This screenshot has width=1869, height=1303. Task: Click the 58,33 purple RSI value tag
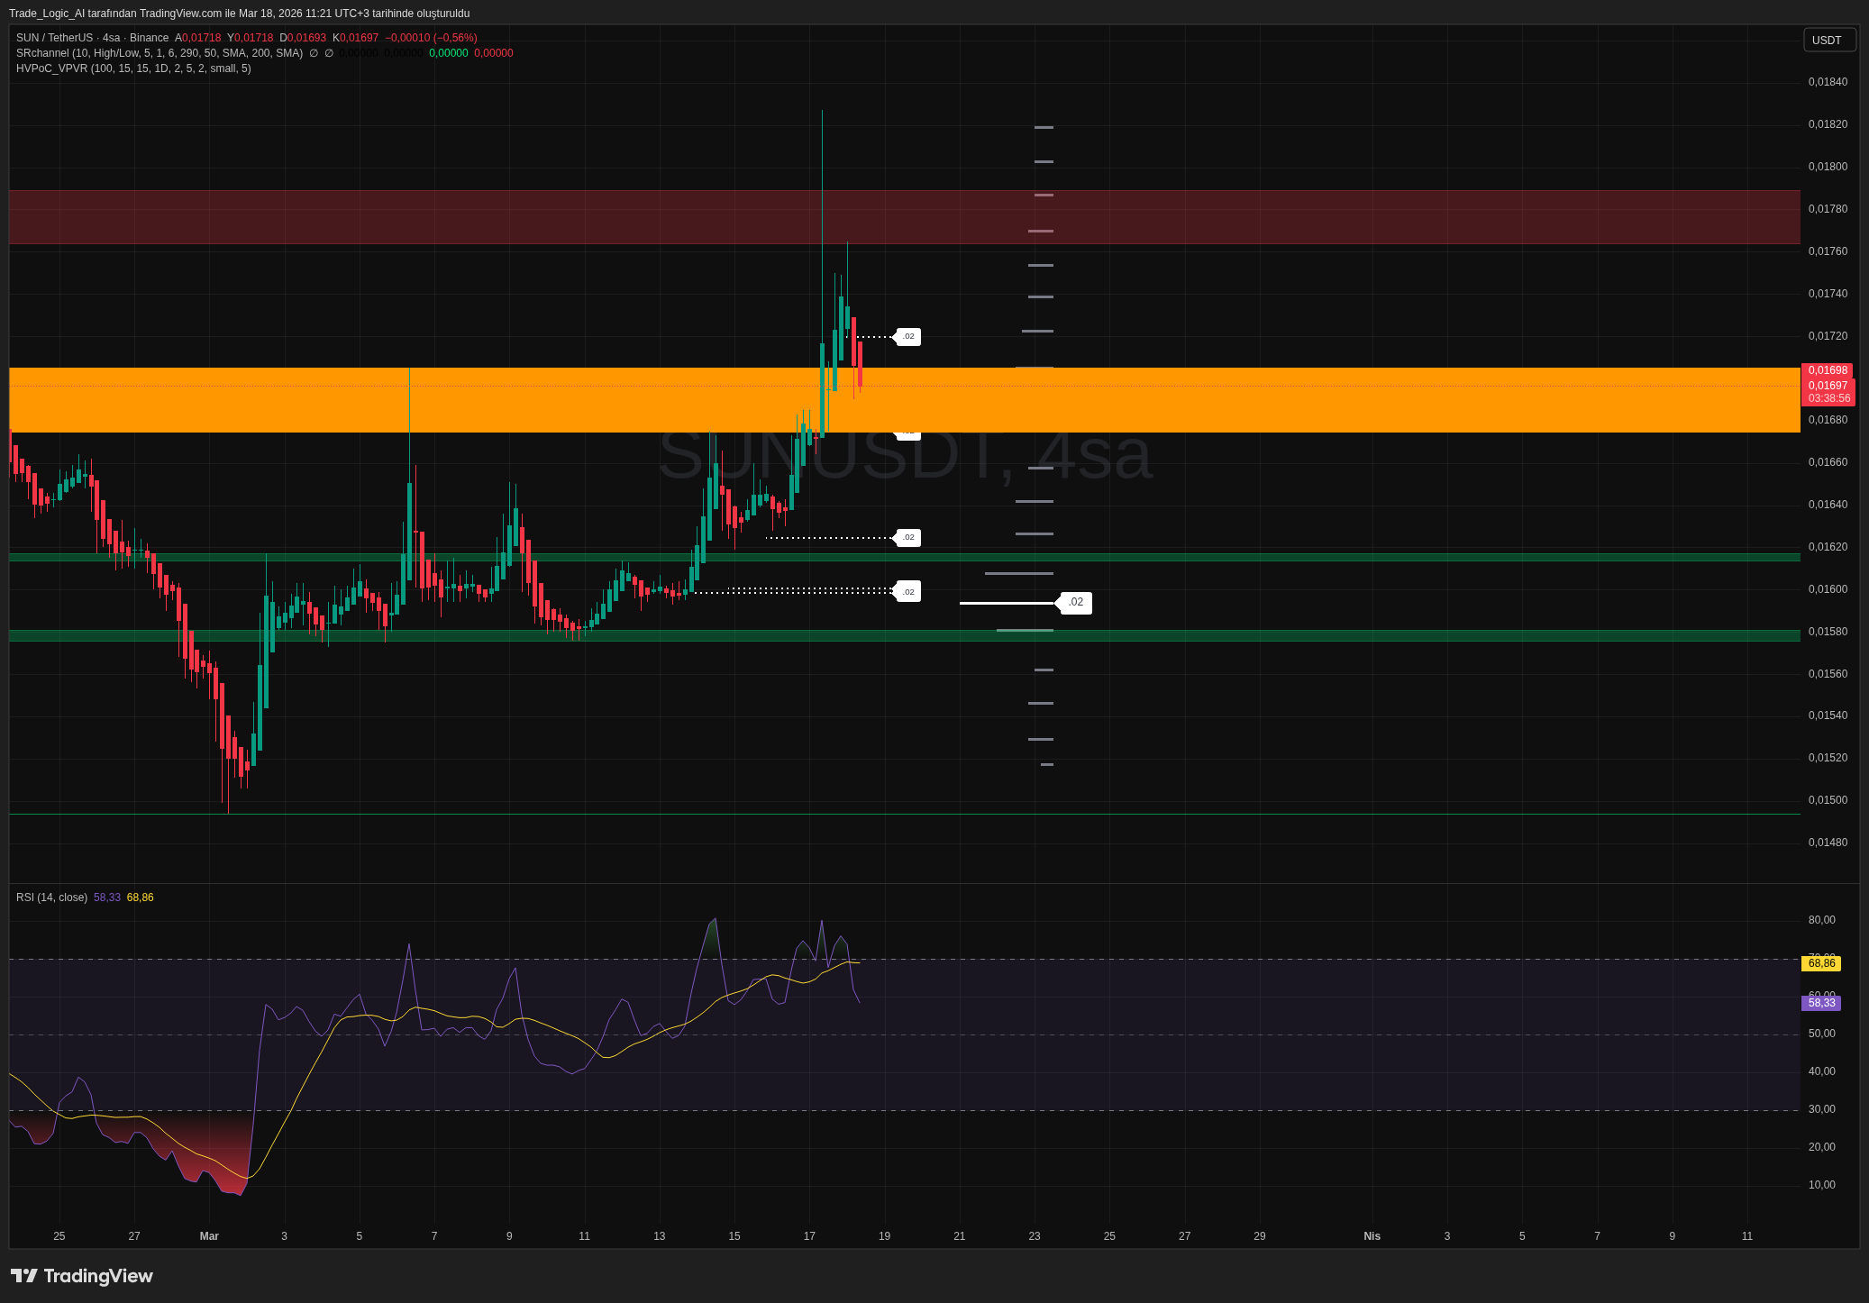click(x=1821, y=1003)
